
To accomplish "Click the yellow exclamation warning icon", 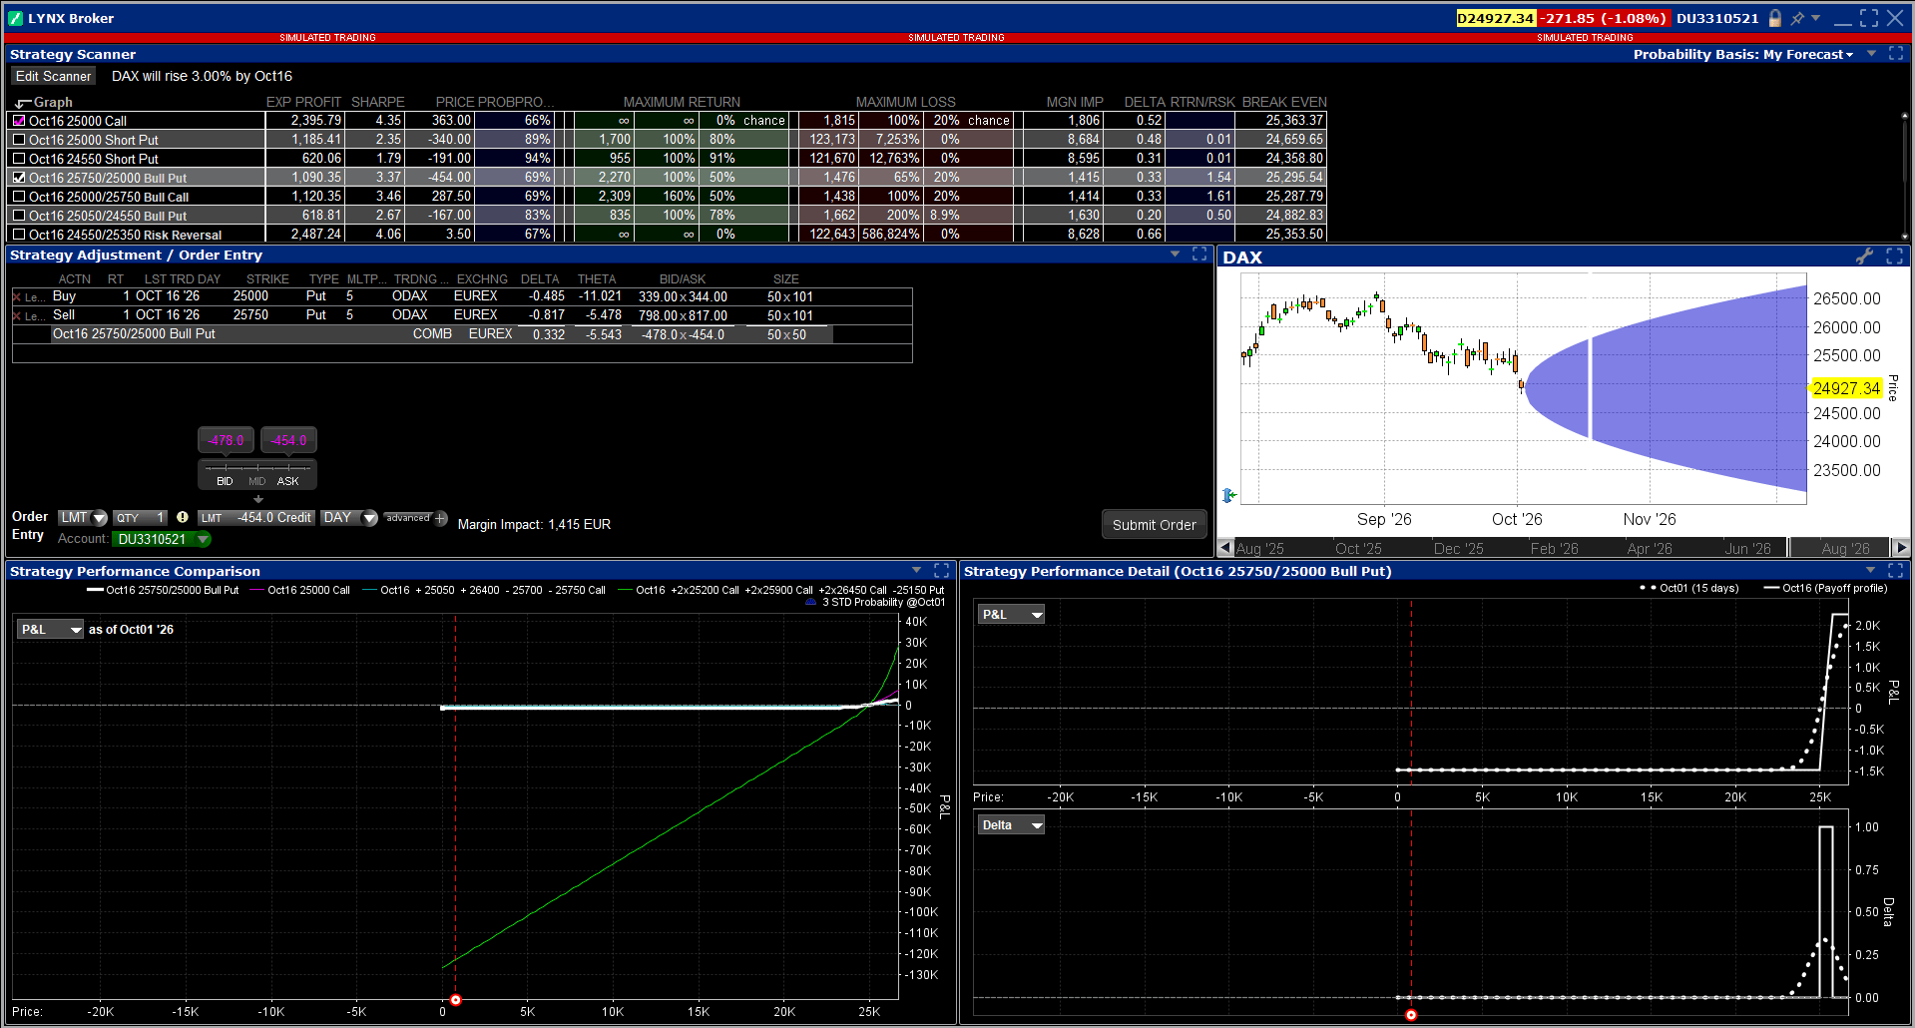I will (x=183, y=517).
